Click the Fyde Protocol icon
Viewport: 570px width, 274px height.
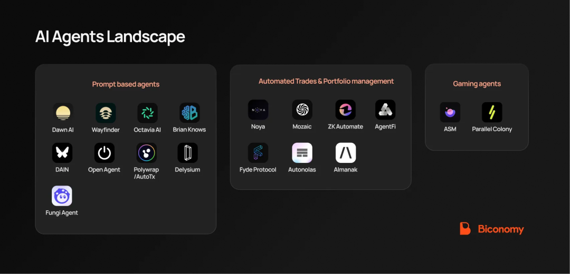coord(258,153)
